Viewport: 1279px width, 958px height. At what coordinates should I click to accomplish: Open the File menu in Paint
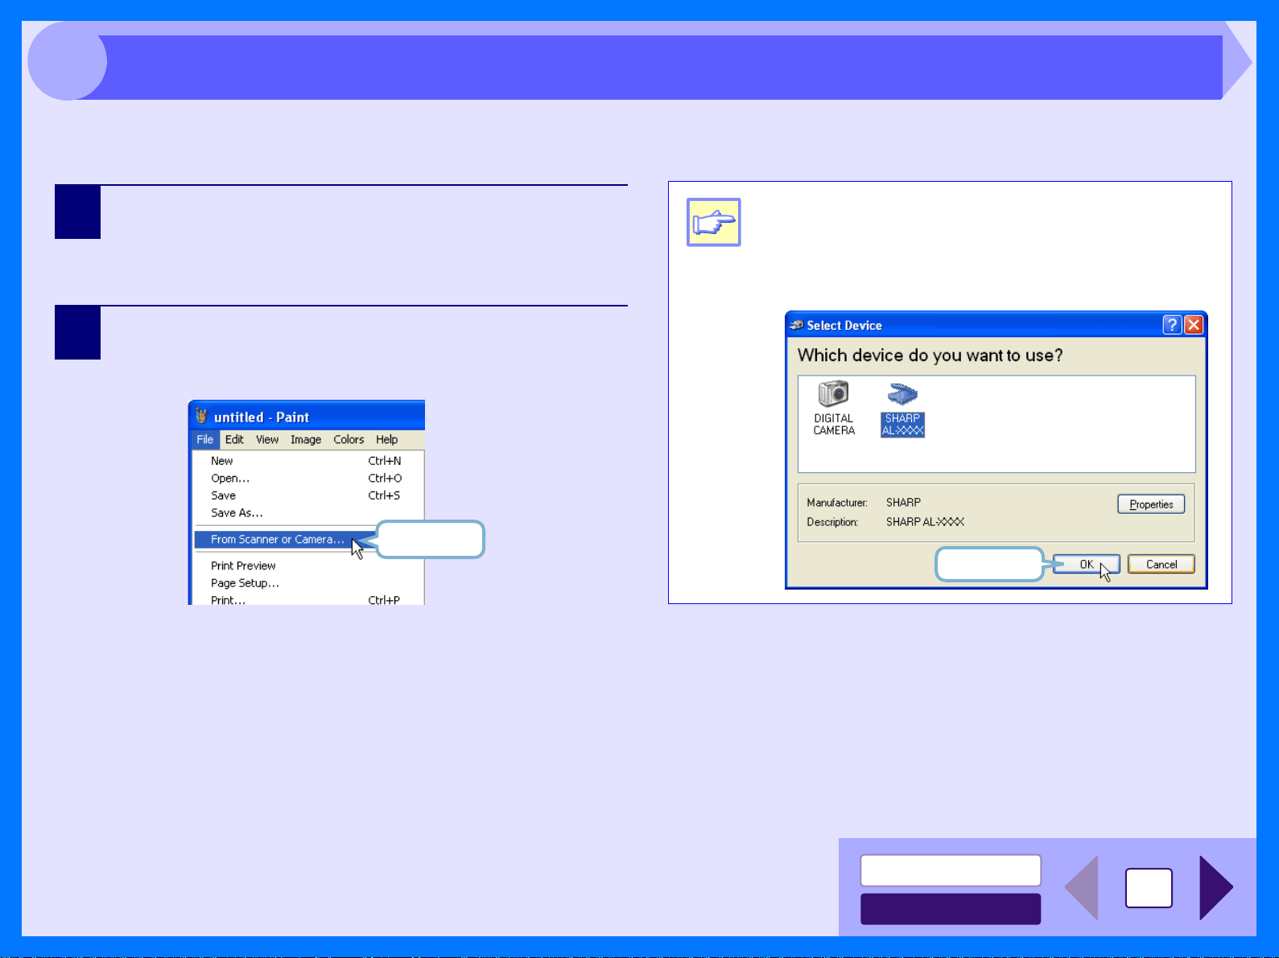pos(205,439)
